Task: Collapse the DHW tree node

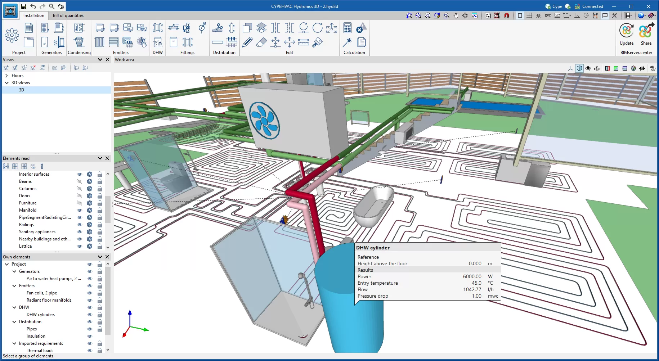Action: click(x=14, y=307)
